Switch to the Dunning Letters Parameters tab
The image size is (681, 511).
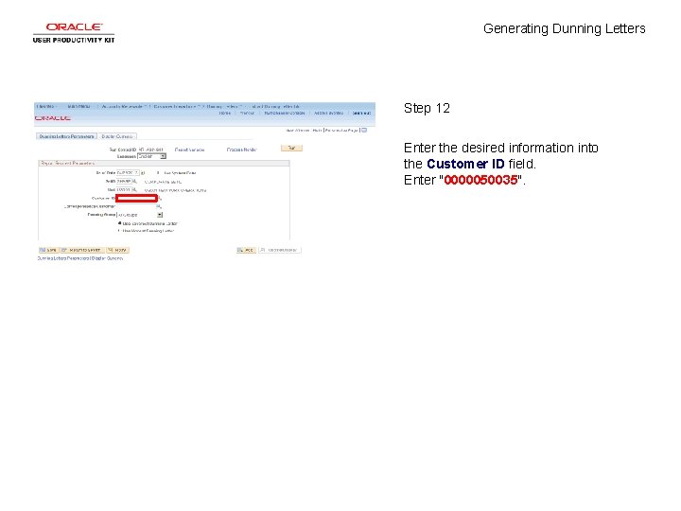pos(66,136)
